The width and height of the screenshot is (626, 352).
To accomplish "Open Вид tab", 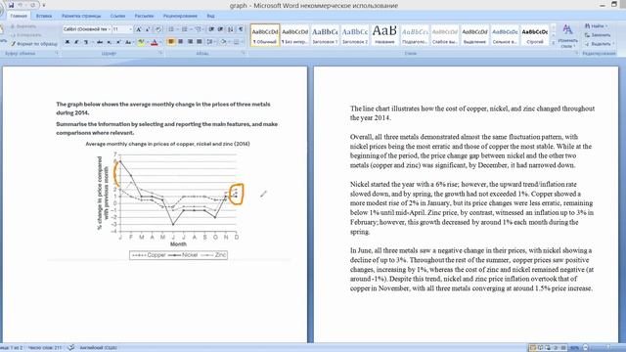I will tap(211, 16).
